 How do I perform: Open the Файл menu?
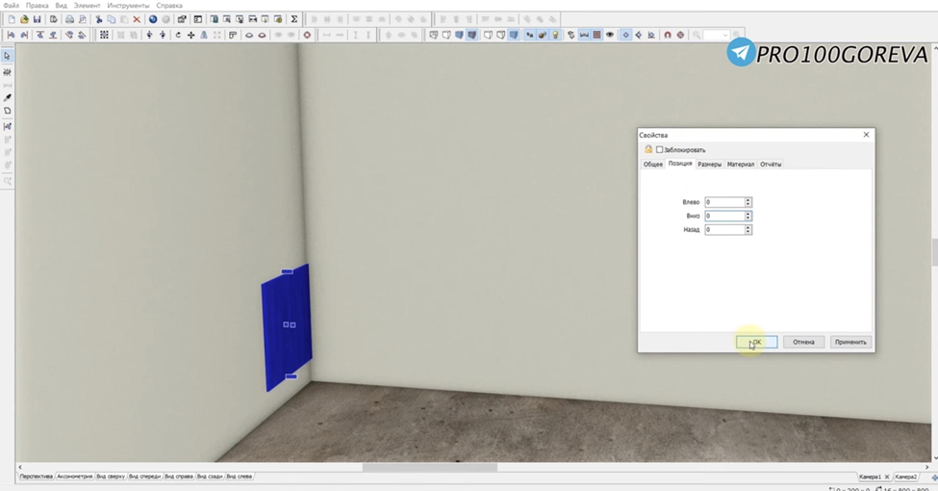point(11,6)
